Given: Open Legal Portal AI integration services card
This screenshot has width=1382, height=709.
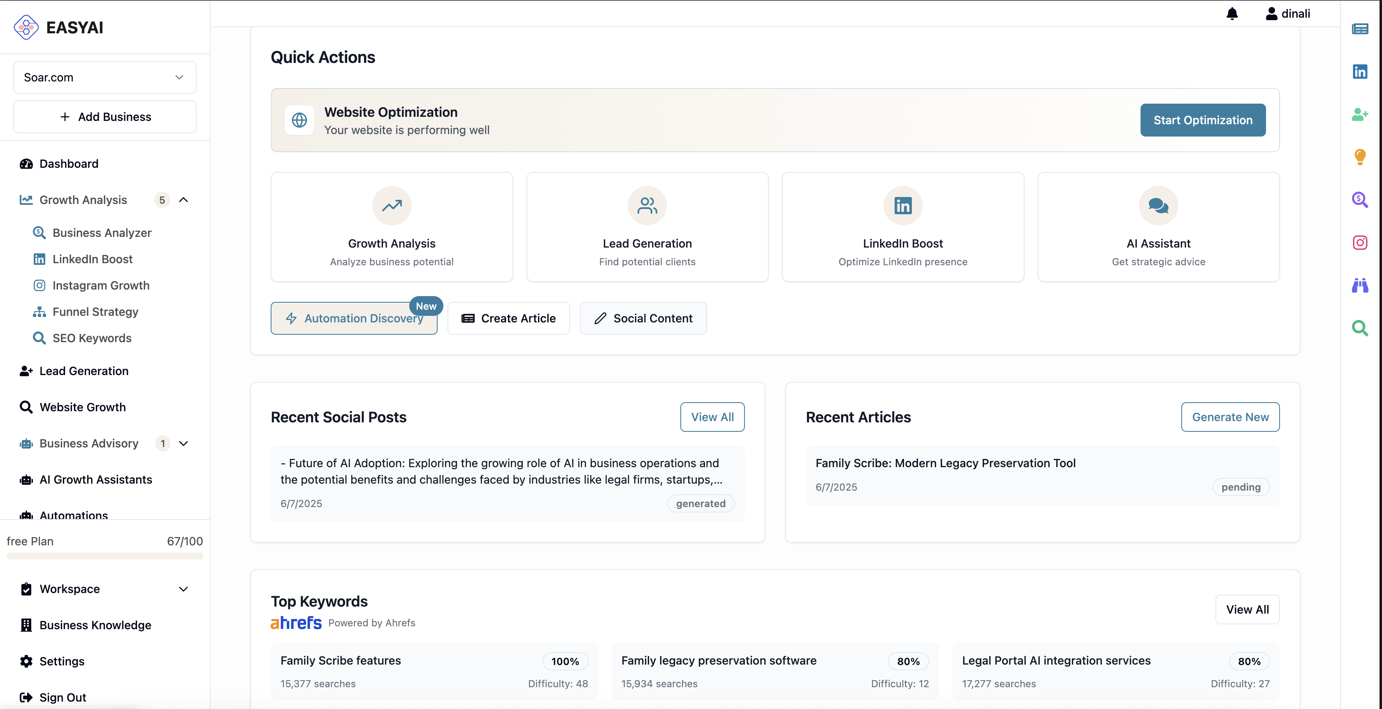Looking at the screenshot, I should point(1115,671).
